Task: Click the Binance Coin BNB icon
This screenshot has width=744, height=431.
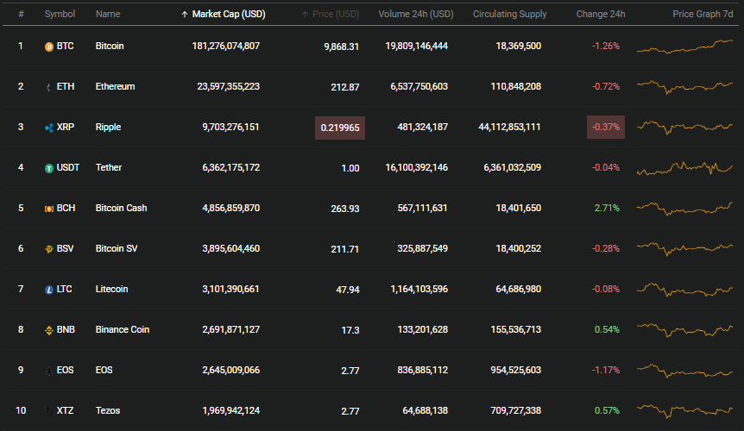Action: click(49, 330)
